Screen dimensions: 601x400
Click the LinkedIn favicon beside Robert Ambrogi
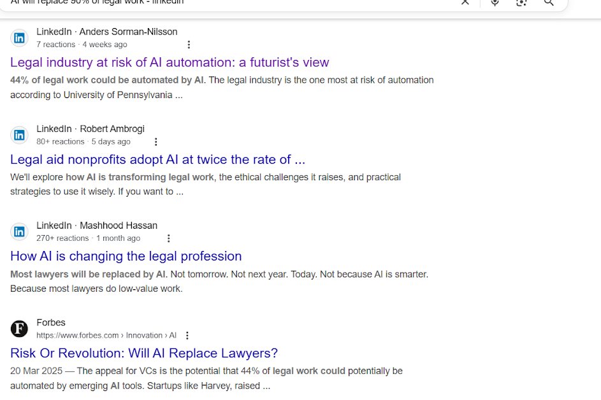point(20,135)
